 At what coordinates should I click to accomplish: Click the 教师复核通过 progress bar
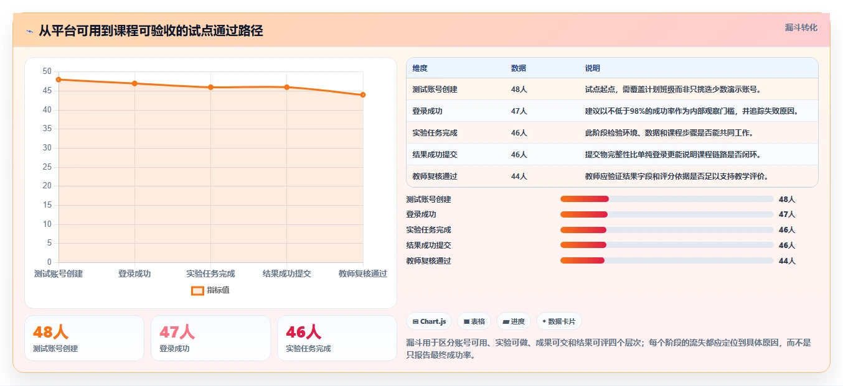667,260
